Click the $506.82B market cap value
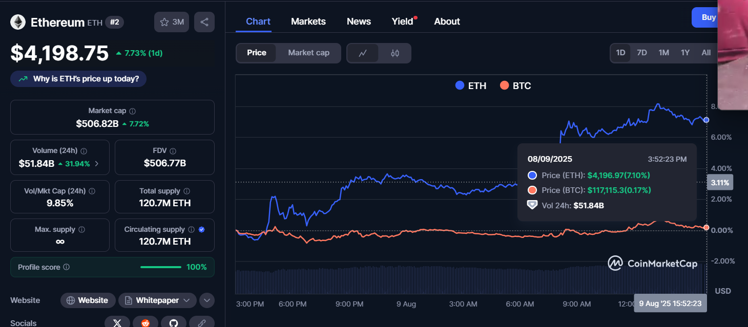Image resolution: width=748 pixels, height=327 pixels. [97, 124]
